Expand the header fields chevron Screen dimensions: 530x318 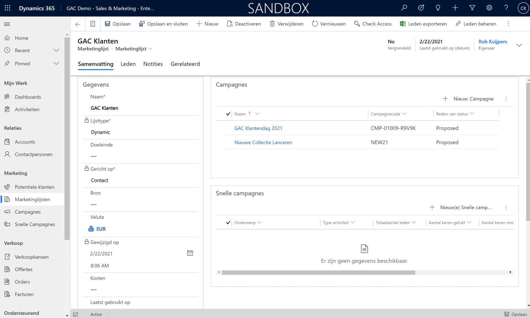[519, 45]
